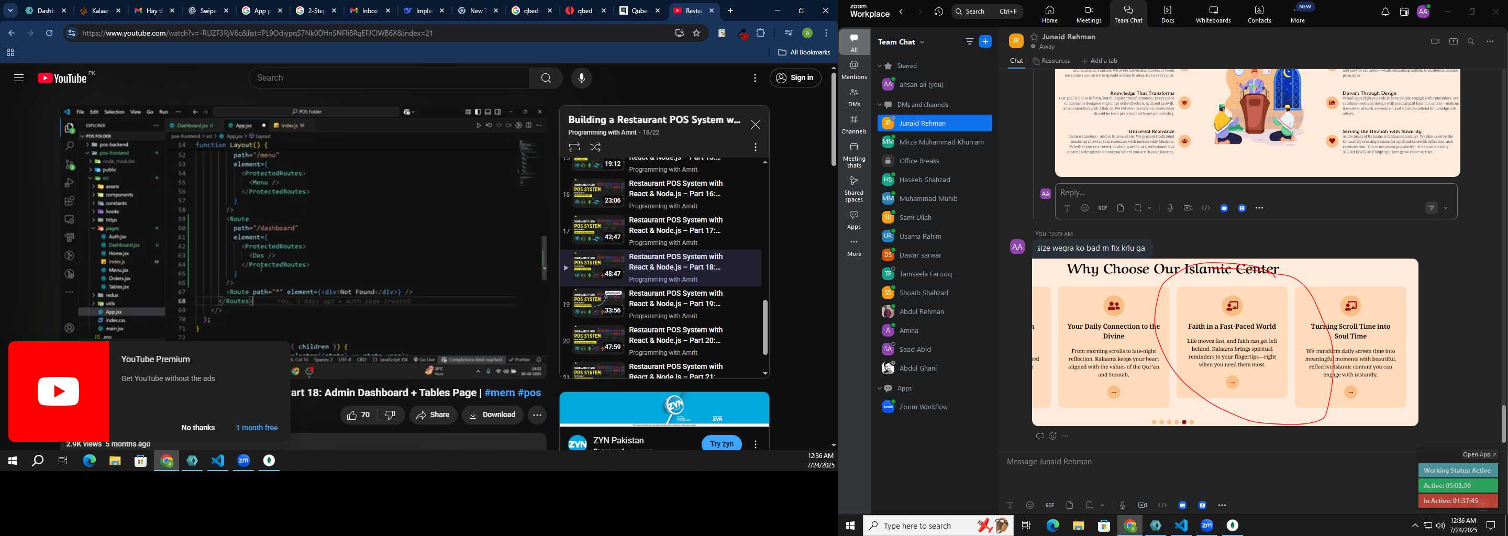
Task: Collapse DMs and channels section
Action: point(879,105)
